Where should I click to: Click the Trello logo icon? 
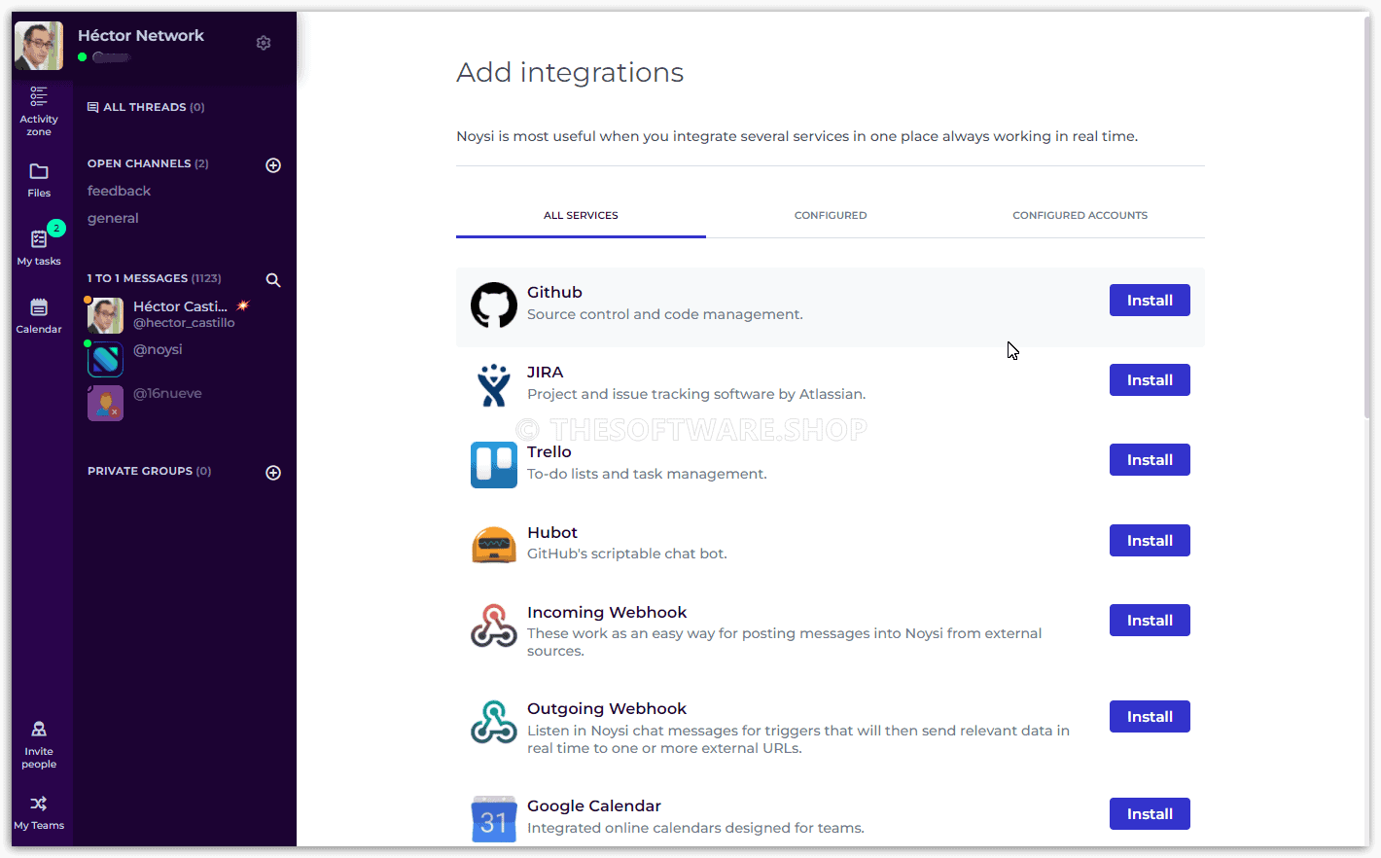[x=494, y=465]
